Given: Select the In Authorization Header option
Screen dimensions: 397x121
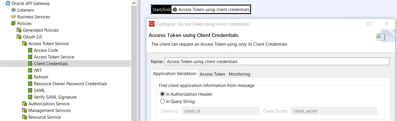Looking at the screenshot, I should tap(162, 94).
